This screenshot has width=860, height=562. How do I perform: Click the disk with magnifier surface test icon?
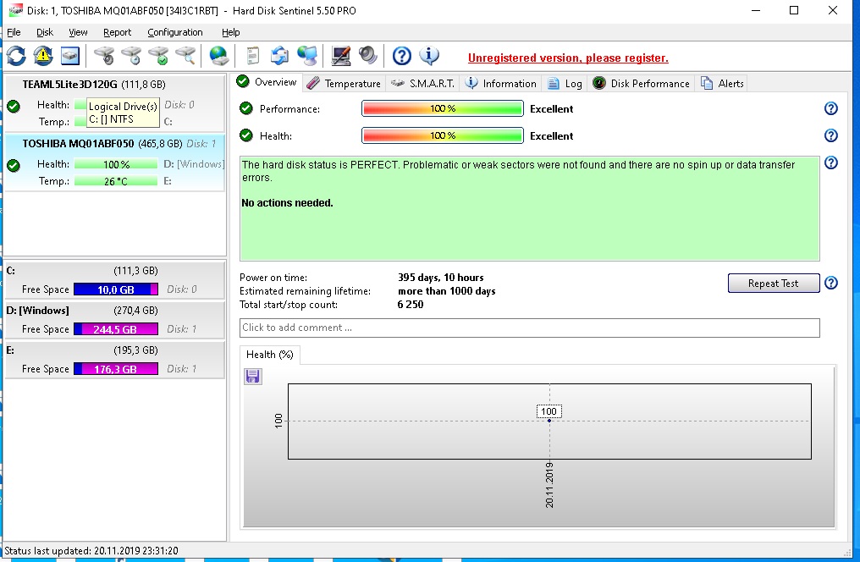click(185, 55)
